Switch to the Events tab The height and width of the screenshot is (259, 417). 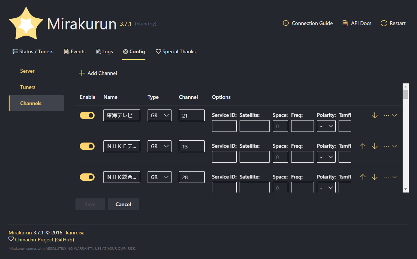75,51
